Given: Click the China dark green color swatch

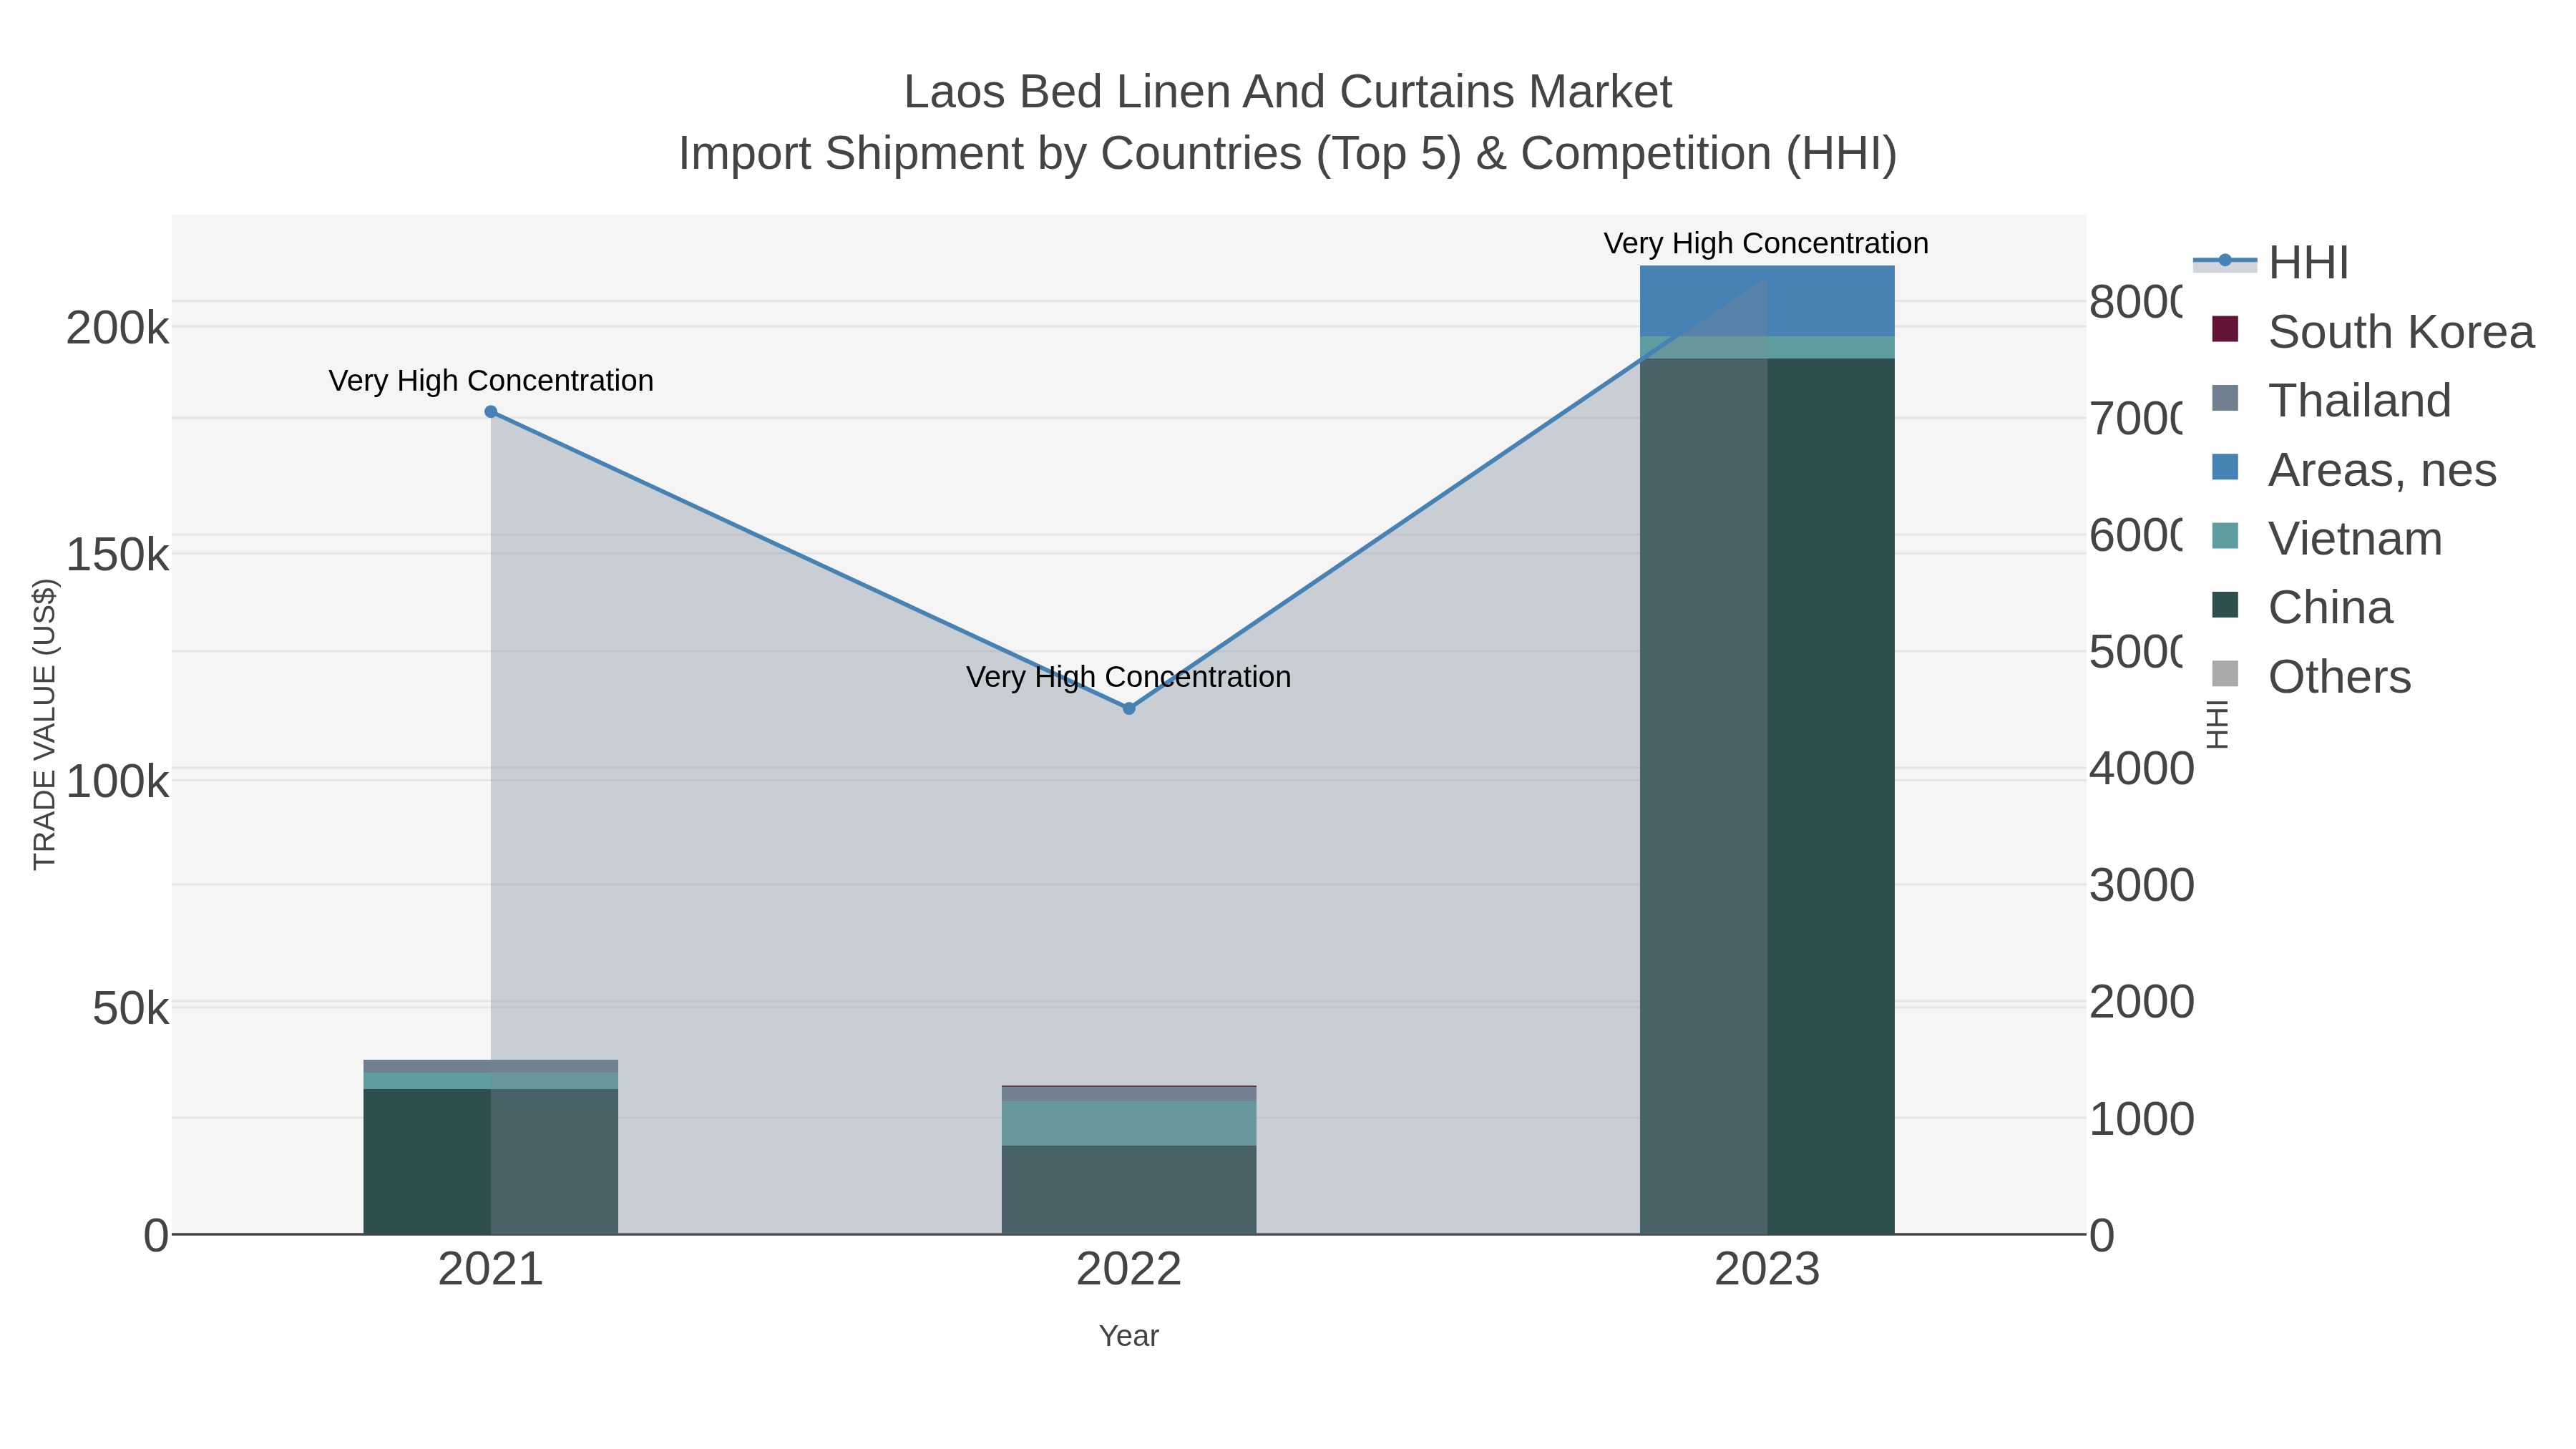Looking at the screenshot, I should click(x=2225, y=605).
